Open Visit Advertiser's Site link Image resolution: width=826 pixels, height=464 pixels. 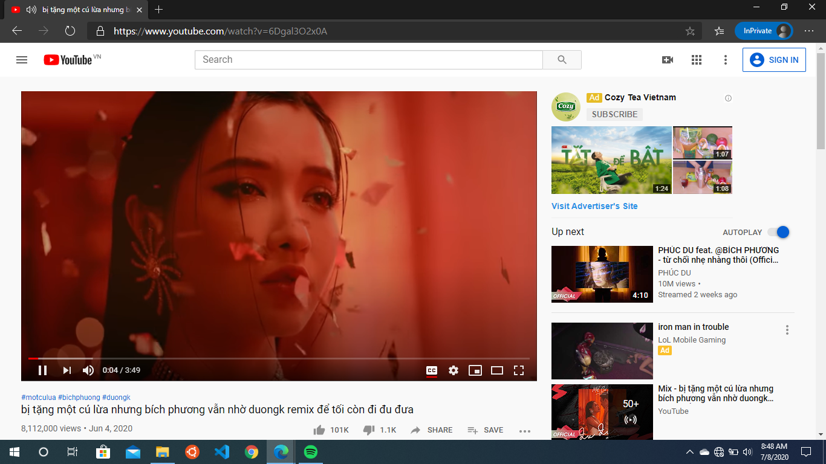coord(594,206)
